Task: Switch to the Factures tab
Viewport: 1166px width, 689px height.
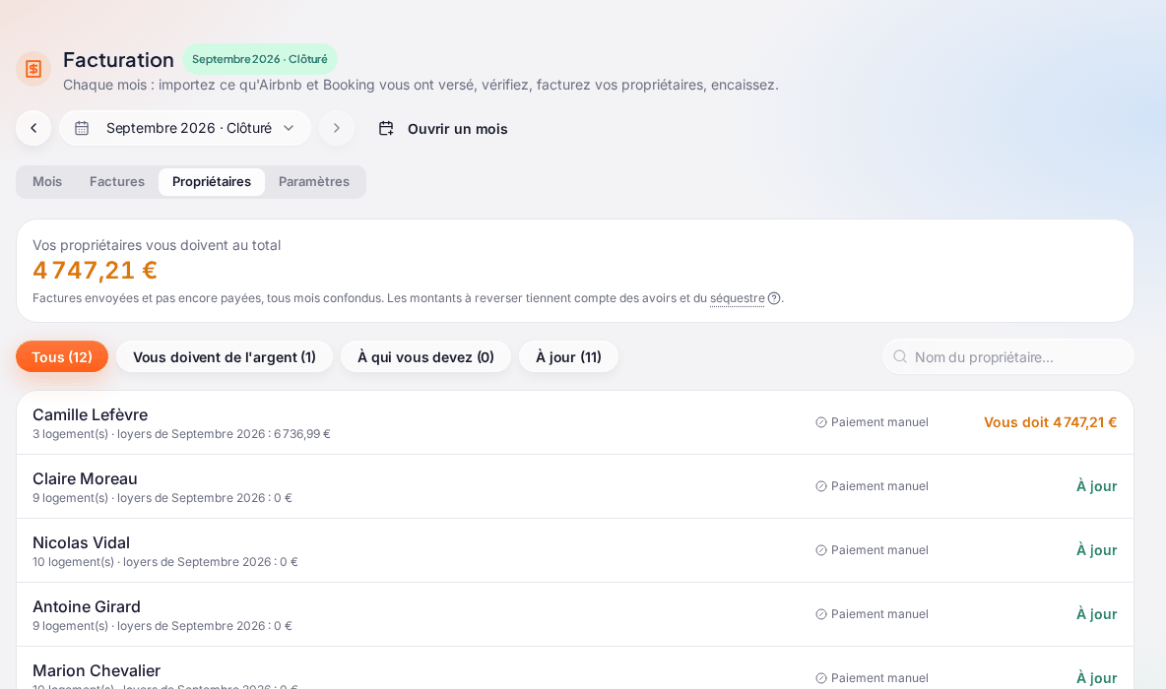Action: point(117,181)
